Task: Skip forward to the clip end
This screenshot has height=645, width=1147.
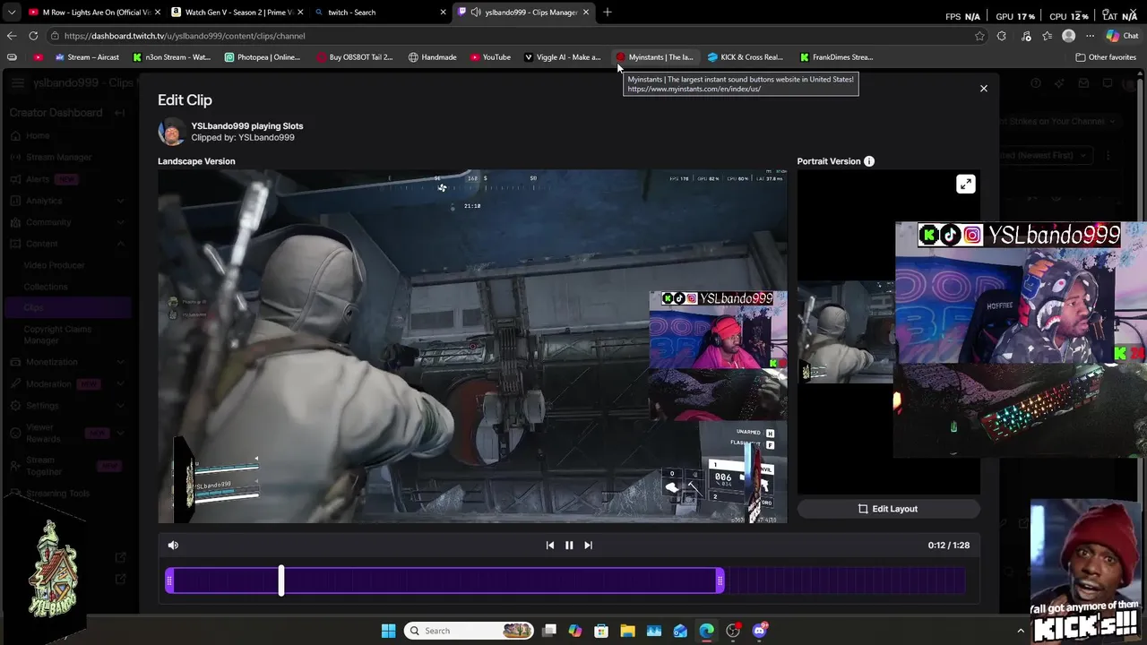Action: click(588, 545)
